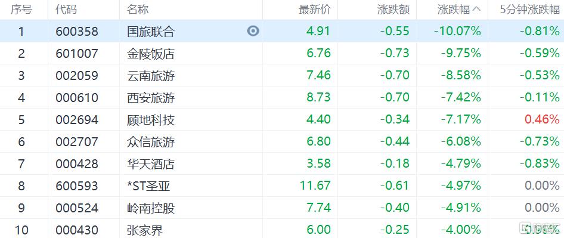The height and width of the screenshot is (238, 564).
Task: Open stock 国旅联合
Action: (x=151, y=32)
